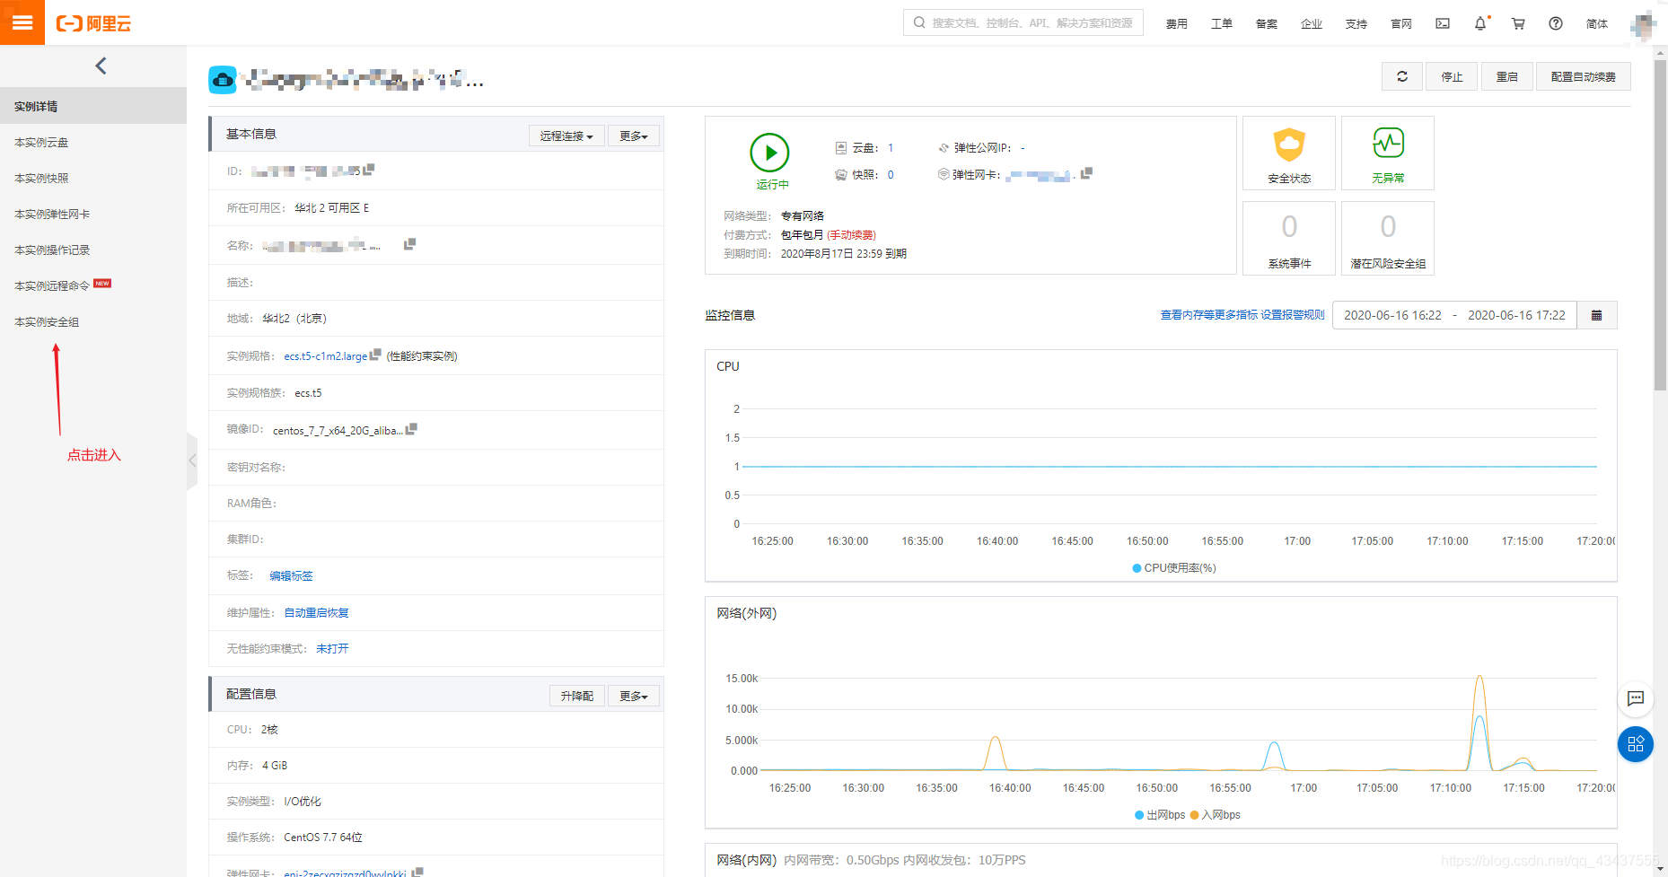Open the 升降配 upgrade/downgrade button
The width and height of the screenshot is (1668, 877).
click(576, 696)
